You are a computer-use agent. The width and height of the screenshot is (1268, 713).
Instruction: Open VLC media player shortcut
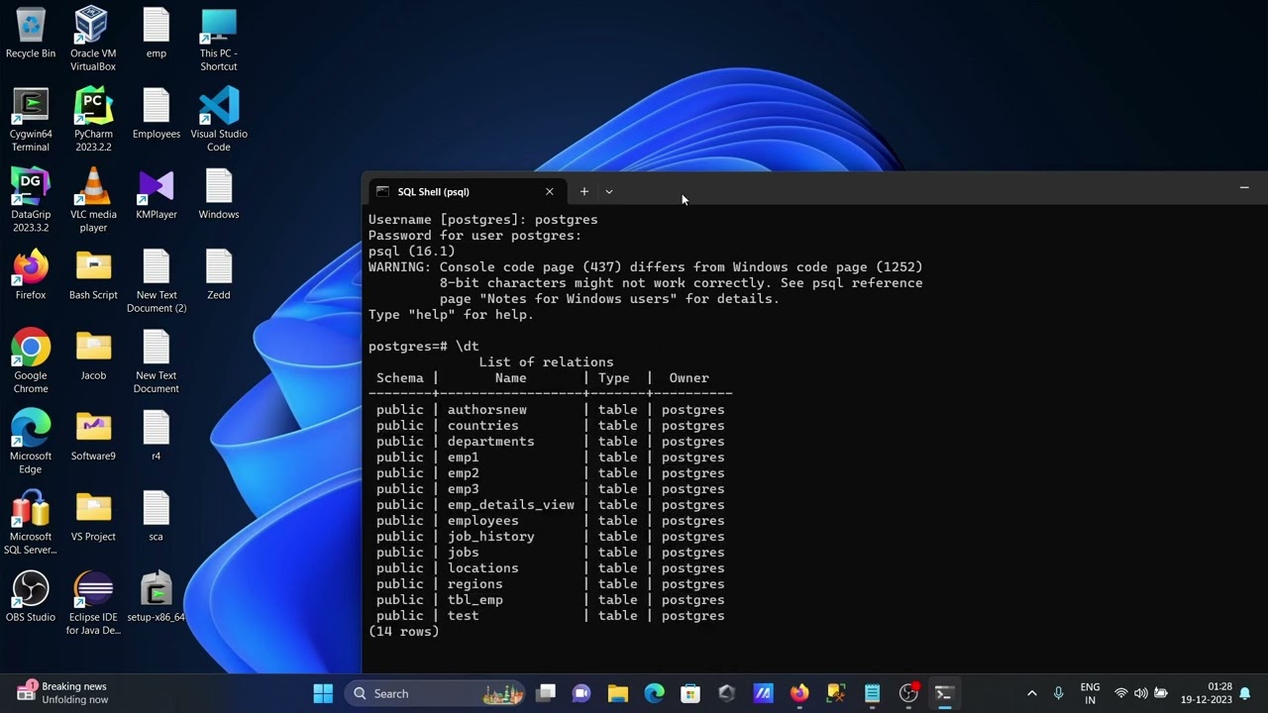(93, 200)
